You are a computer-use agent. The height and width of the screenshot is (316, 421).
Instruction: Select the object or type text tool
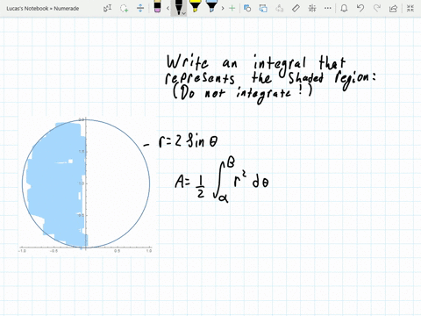pyautogui.click(x=107, y=8)
